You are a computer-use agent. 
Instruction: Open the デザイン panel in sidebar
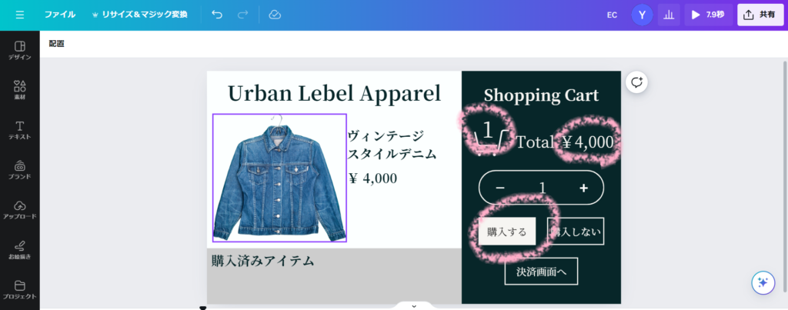(19, 51)
